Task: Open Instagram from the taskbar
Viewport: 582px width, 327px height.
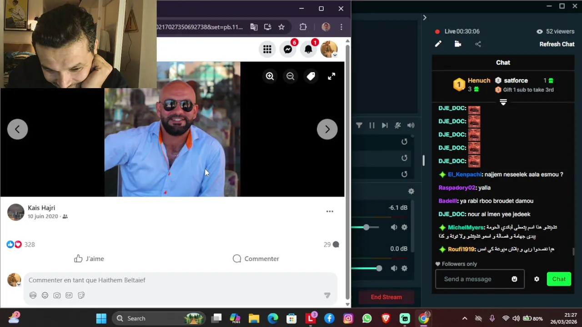Action: [348, 318]
